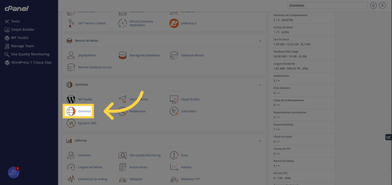Open the user account icon
The height and width of the screenshot is (185, 392).
click(x=382, y=5)
